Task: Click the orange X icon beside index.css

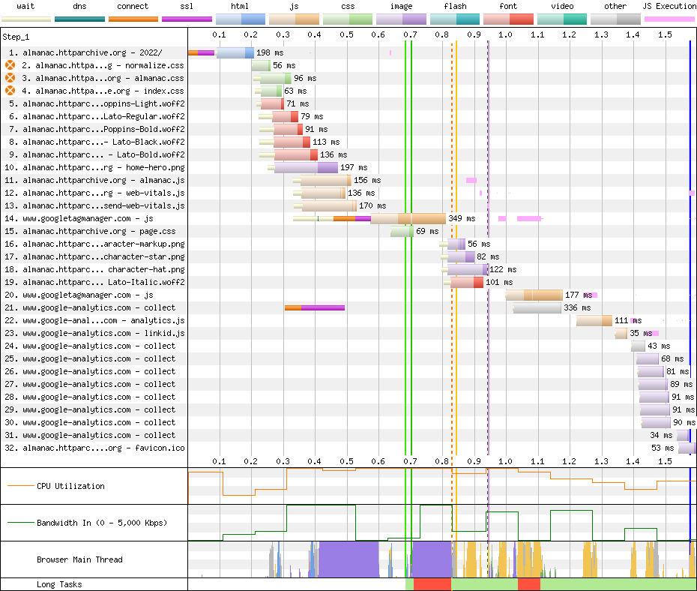Action: [10, 91]
